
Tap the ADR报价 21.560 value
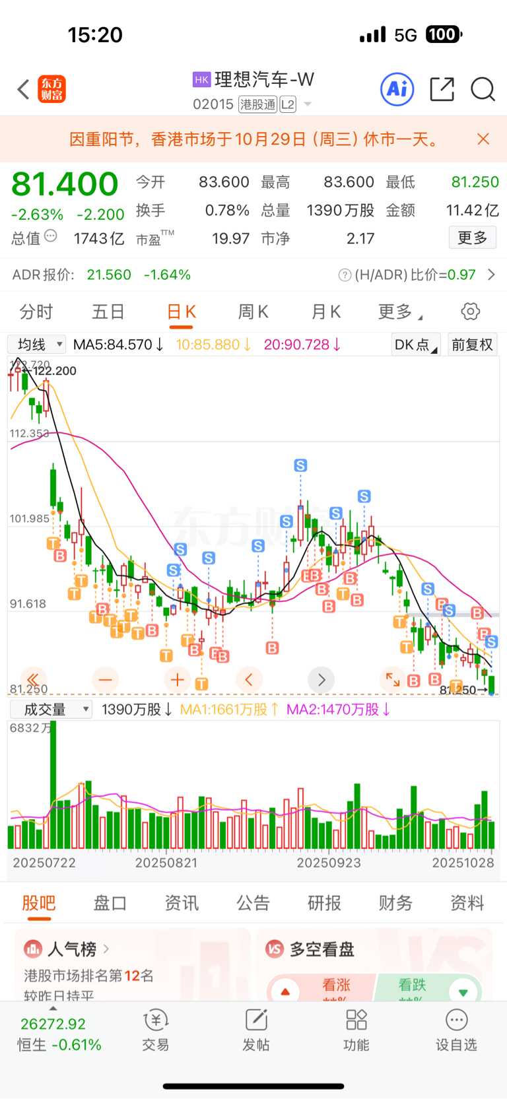[x=109, y=275]
